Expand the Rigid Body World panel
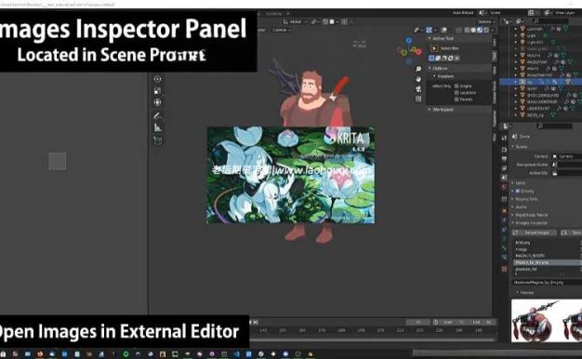This screenshot has width=582, height=359. [x=531, y=215]
